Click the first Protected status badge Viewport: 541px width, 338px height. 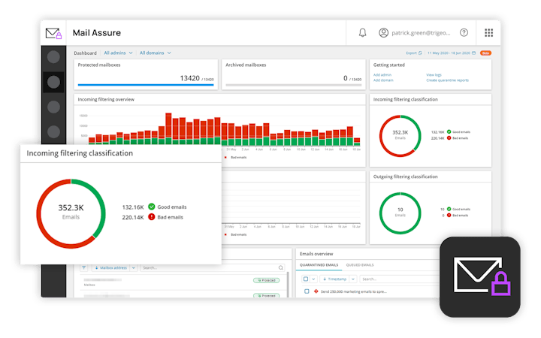point(266,280)
